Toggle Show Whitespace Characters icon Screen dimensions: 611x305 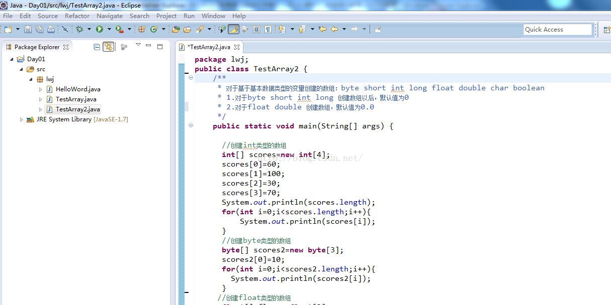click(x=268, y=30)
